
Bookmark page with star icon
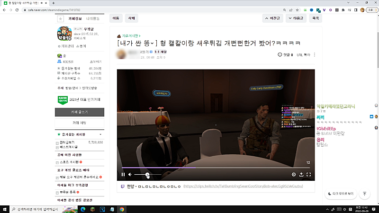(x=298, y=10)
